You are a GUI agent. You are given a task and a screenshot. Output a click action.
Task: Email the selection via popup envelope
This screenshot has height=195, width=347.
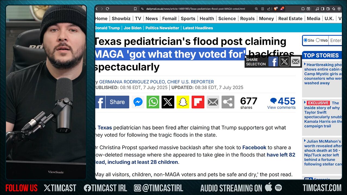pos(295,62)
